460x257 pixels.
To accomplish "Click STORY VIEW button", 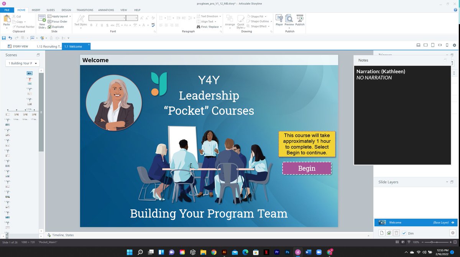I will pyautogui.click(x=18, y=46).
